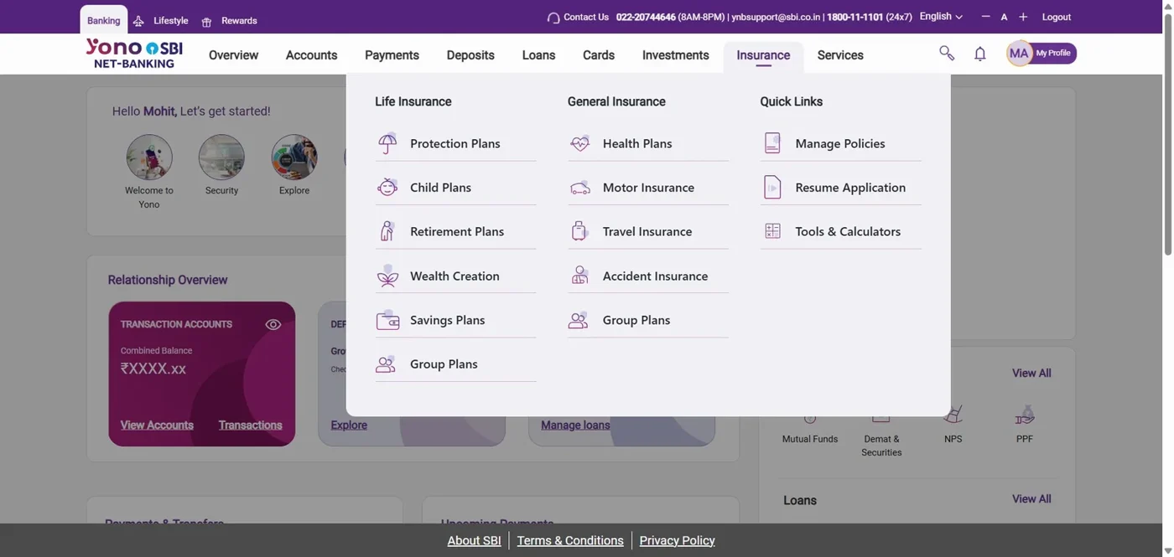Select Manage Policies link
This screenshot has height=557, width=1174.
tap(840, 144)
